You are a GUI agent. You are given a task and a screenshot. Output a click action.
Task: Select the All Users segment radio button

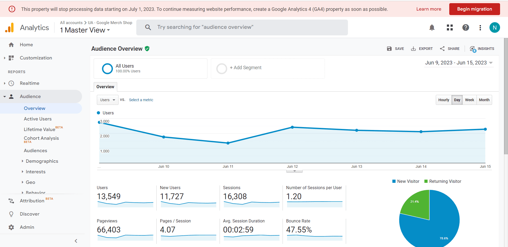(107, 68)
